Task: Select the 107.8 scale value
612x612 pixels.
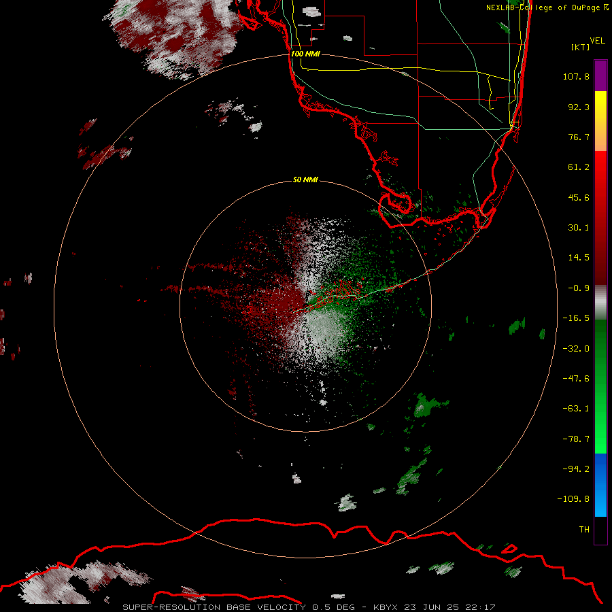Action: click(x=576, y=76)
